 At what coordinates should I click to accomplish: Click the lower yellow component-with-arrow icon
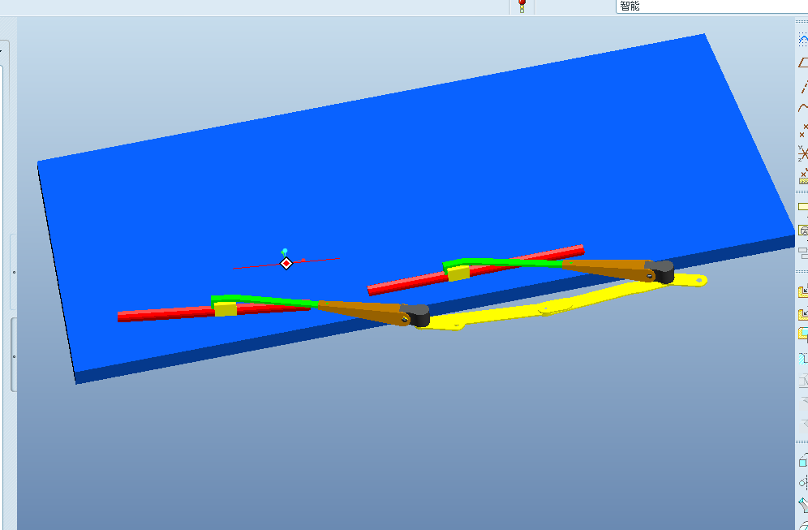click(x=803, y=313)
